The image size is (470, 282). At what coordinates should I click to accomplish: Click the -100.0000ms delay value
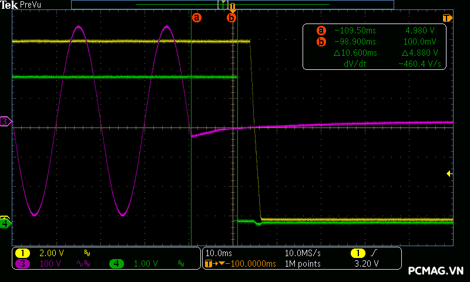(251, 264)
